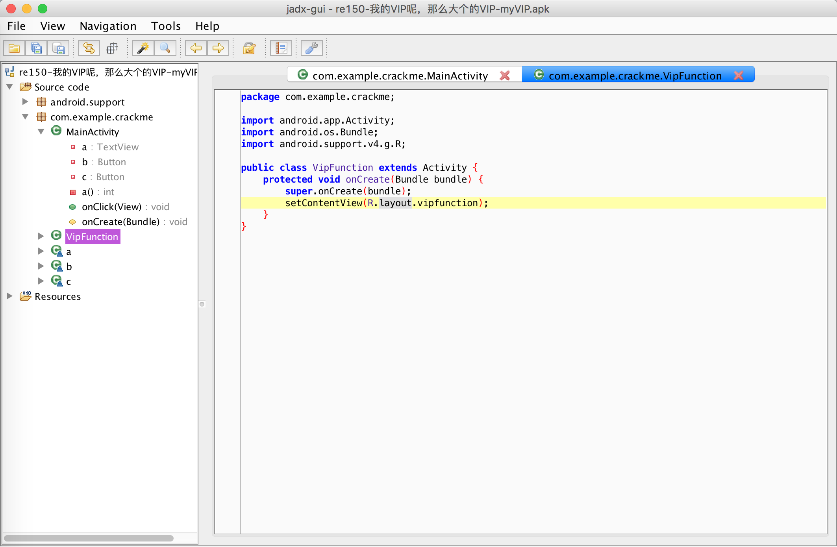Click the Open file toolbar icon
The image size is (837, 547).
point(14,48)
